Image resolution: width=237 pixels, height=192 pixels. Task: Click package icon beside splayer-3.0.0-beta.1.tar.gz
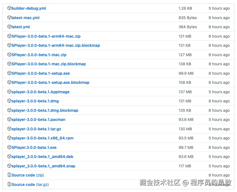pyautogui.click(x=9, y=129)
